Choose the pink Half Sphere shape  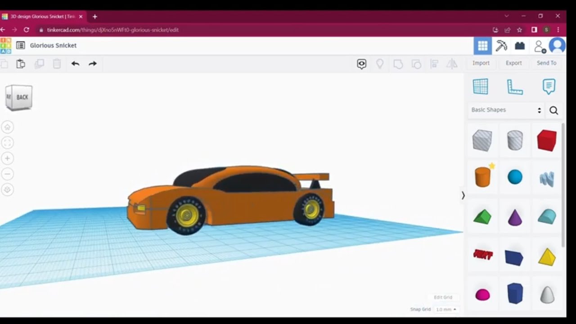[x=482, y=295]
